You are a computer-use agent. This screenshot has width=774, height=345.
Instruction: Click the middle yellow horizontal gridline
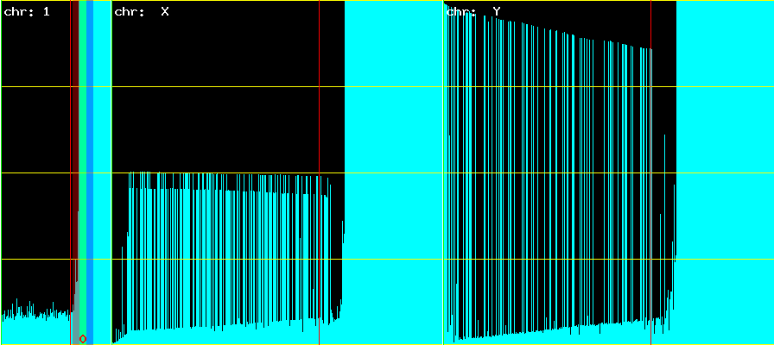pyautogui.click(x=216, y=172)
